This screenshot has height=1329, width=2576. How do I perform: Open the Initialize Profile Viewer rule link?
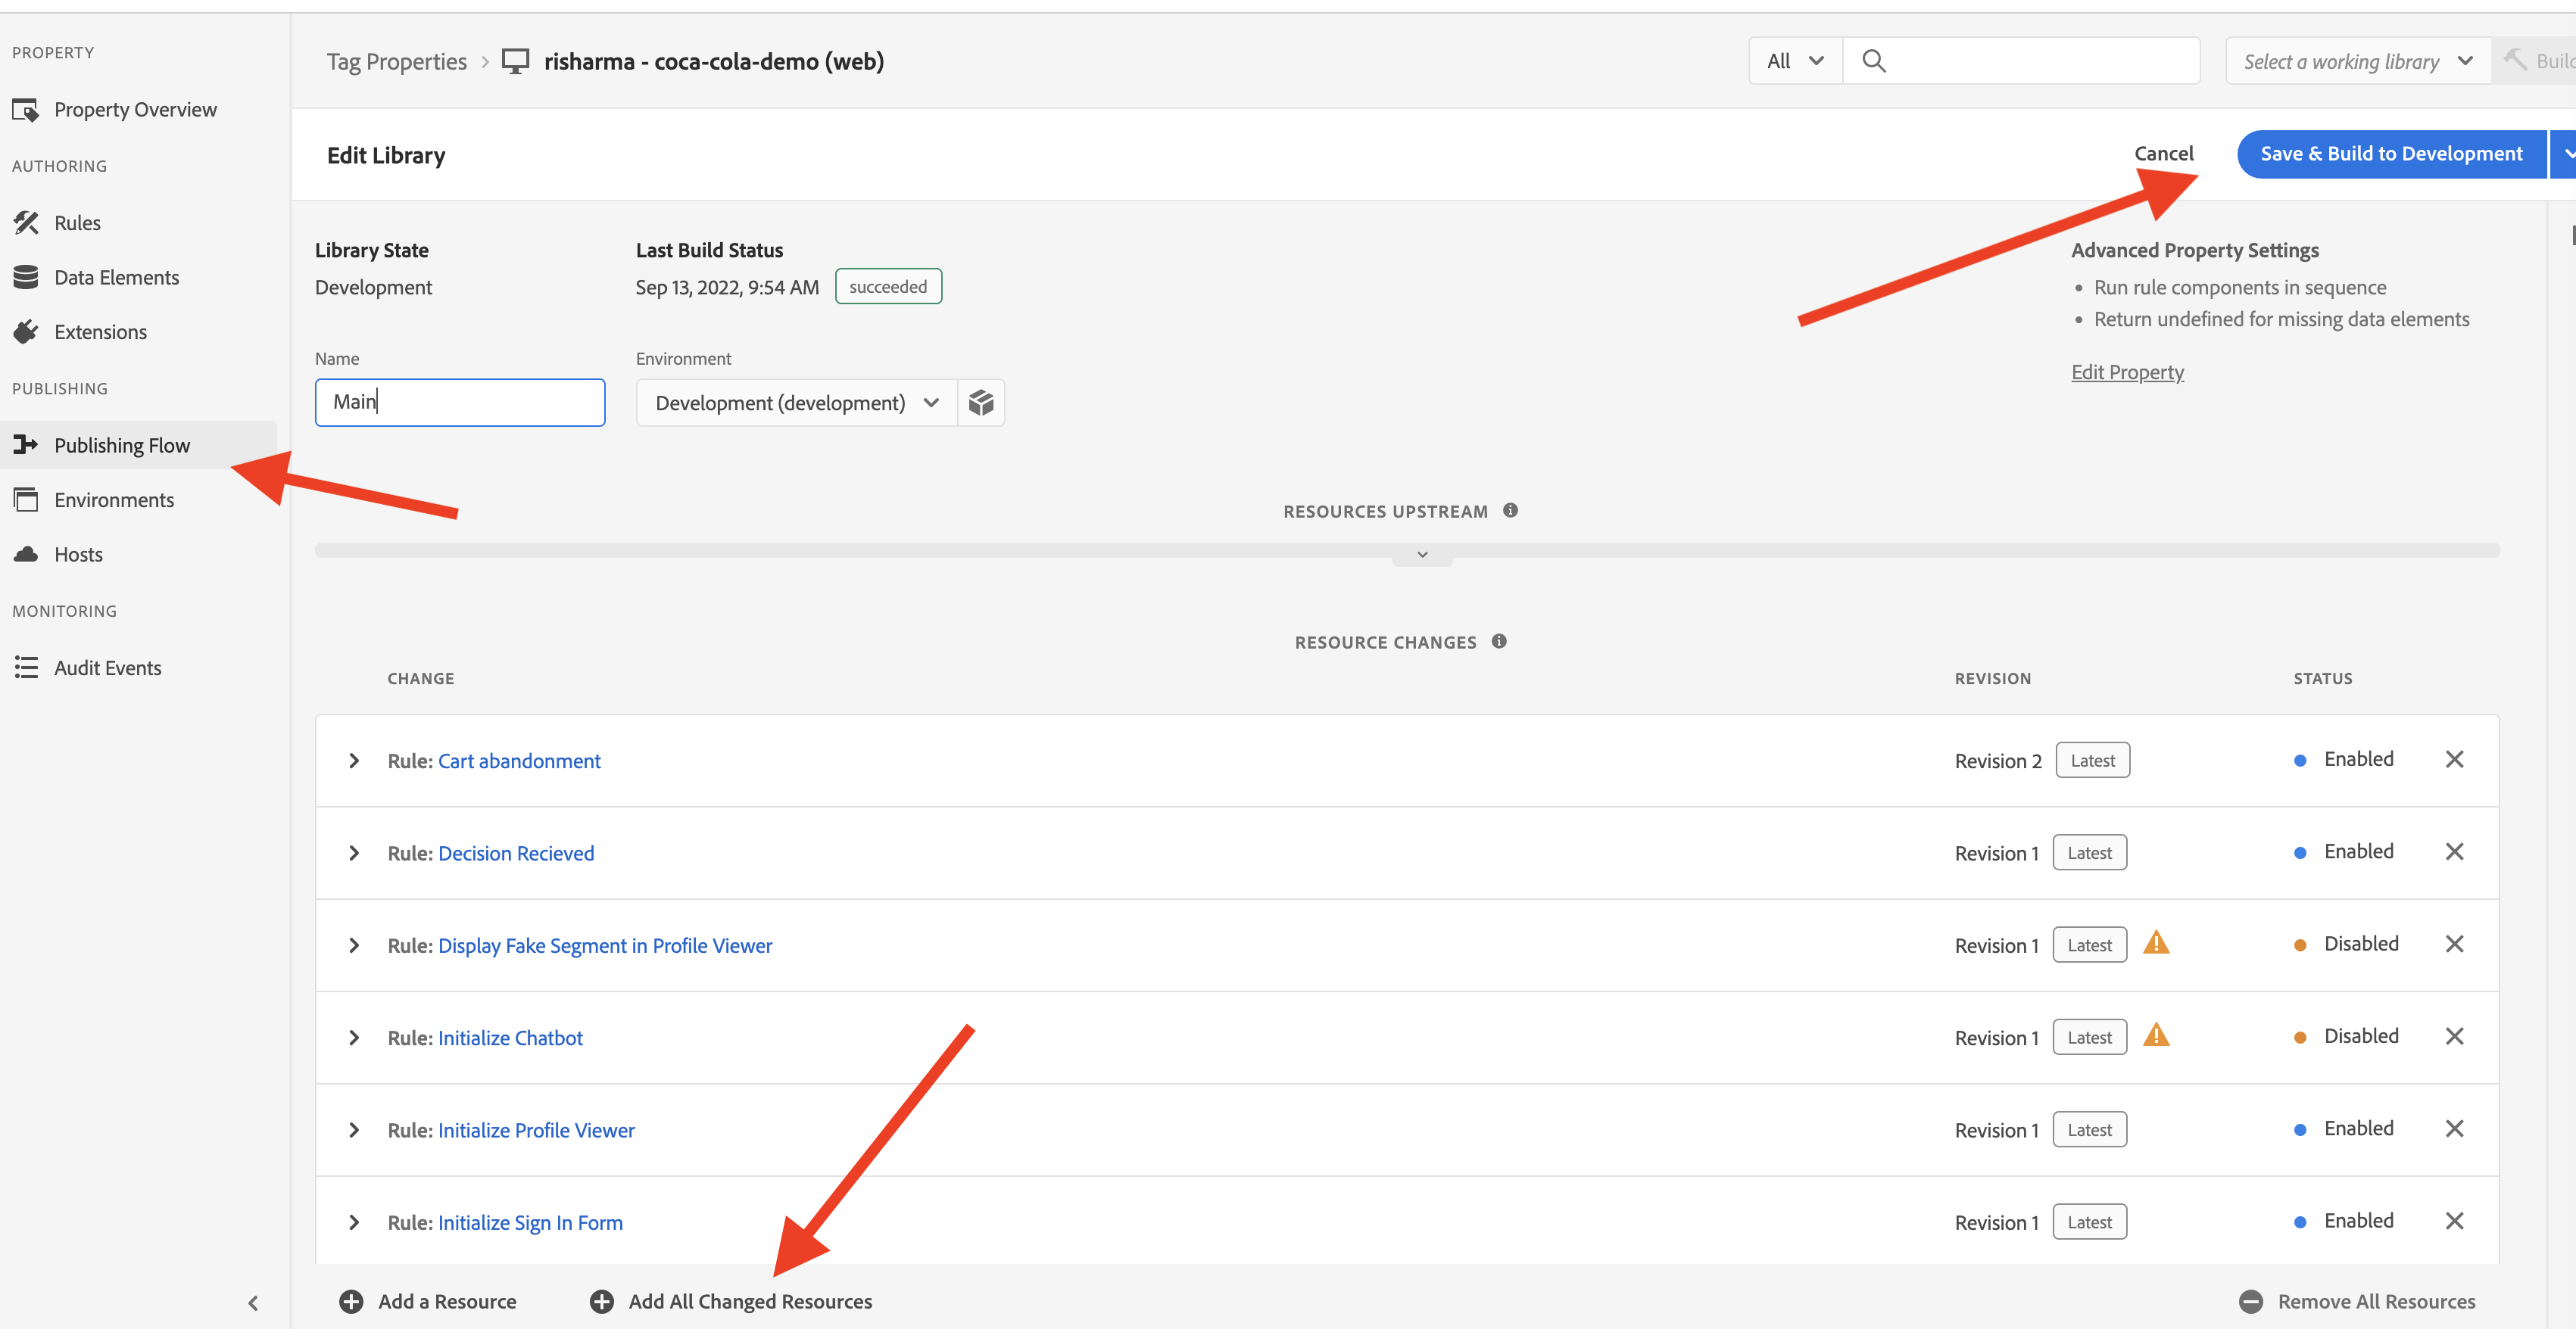pos(536,1130)
